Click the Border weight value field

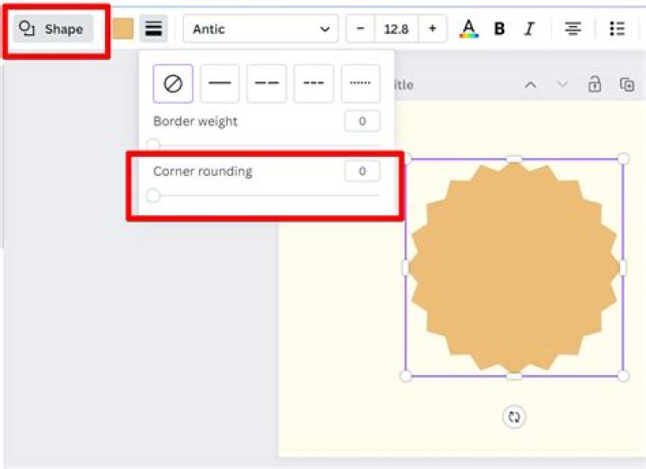click(362, 121)
